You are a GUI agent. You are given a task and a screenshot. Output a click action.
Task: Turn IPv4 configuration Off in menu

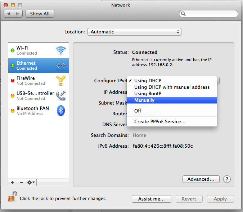click(x=138, y=111)
